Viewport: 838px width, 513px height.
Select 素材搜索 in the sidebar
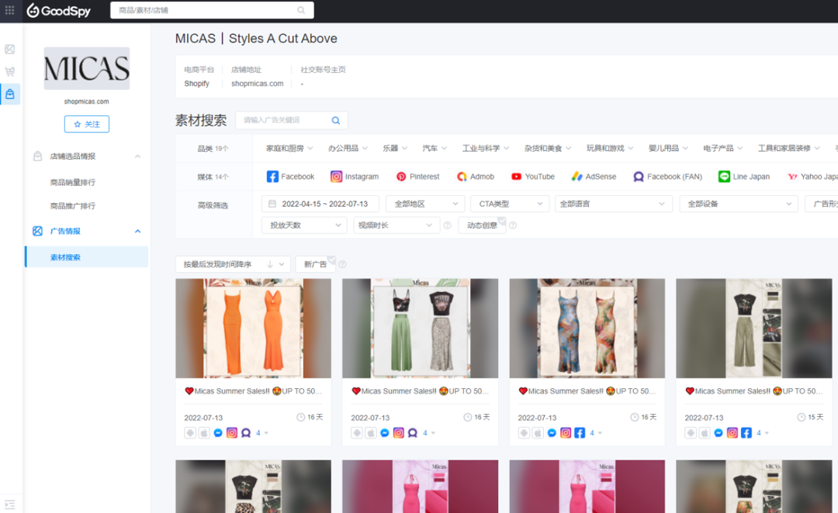pos(87,257)
